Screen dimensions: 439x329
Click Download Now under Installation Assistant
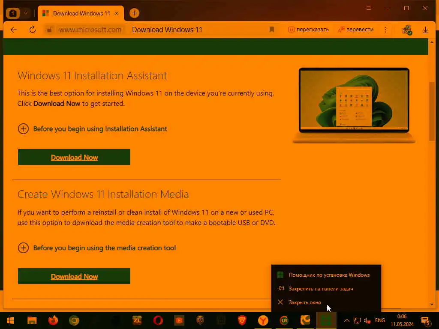point(74,157)
